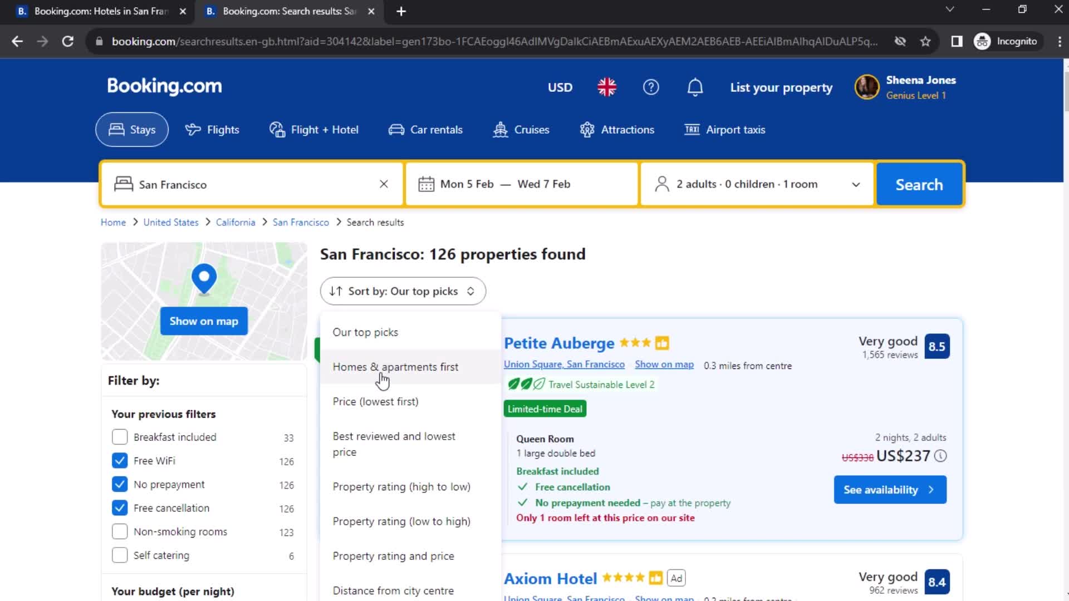
Task: Open the date picker Mon 5 Feb
Action: (467, 184)
